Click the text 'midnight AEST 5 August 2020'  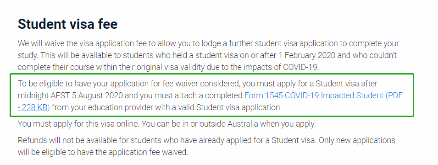[x=70, y=96]
